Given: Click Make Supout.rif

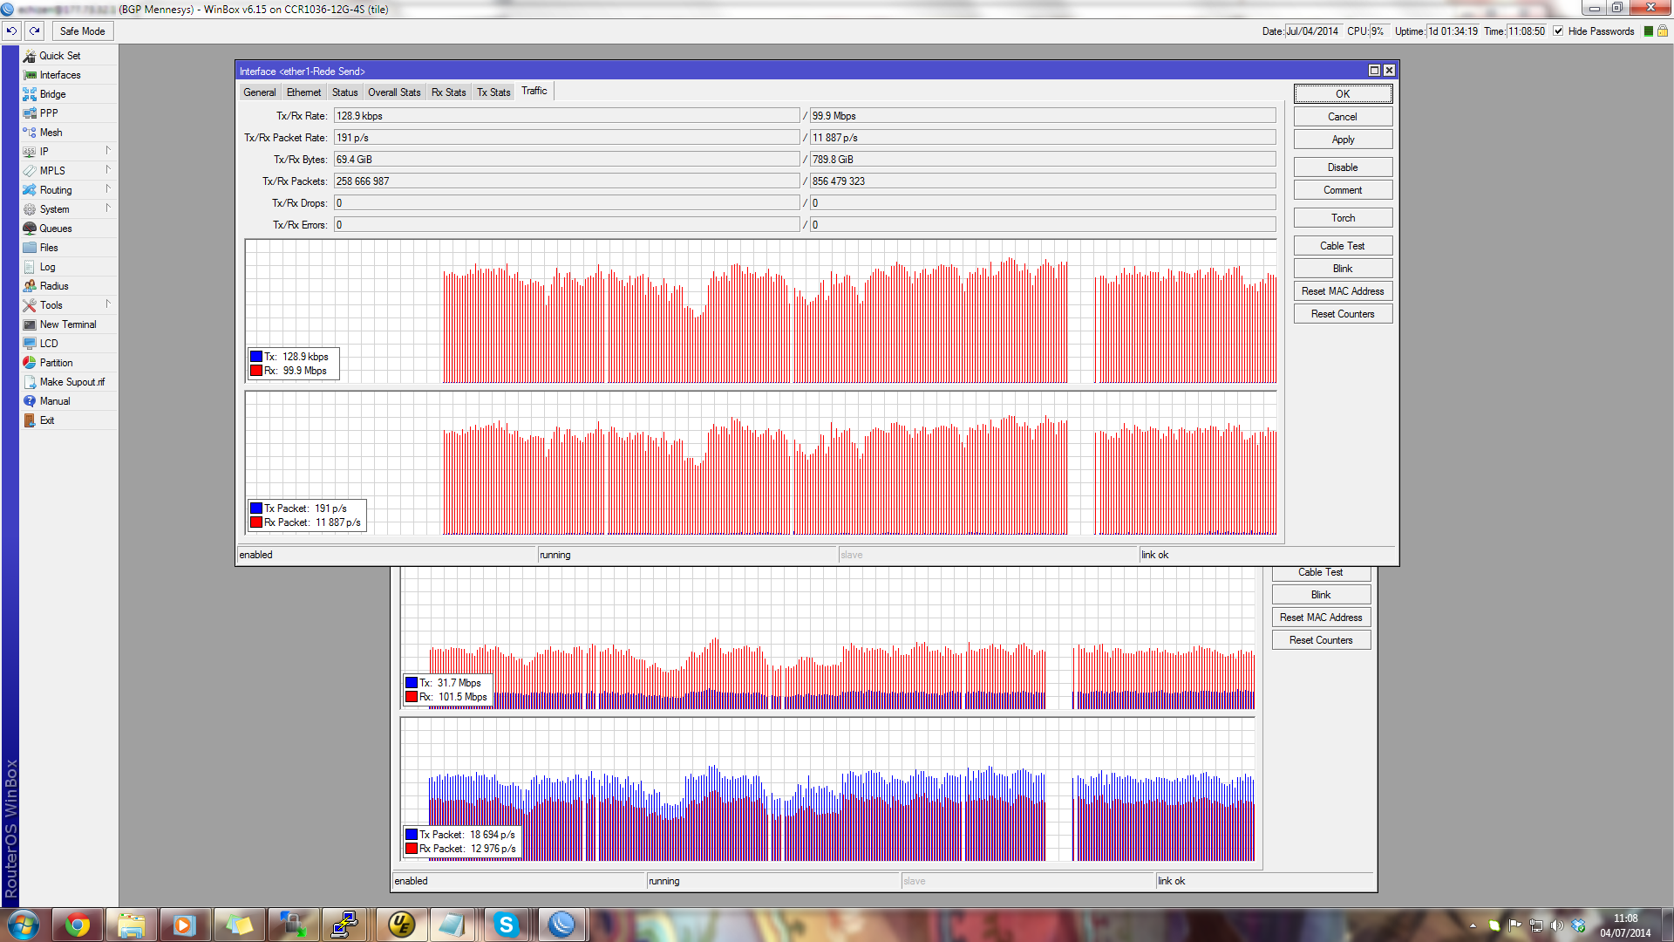Looking at the screenshot, I should (x=71, y=381).
